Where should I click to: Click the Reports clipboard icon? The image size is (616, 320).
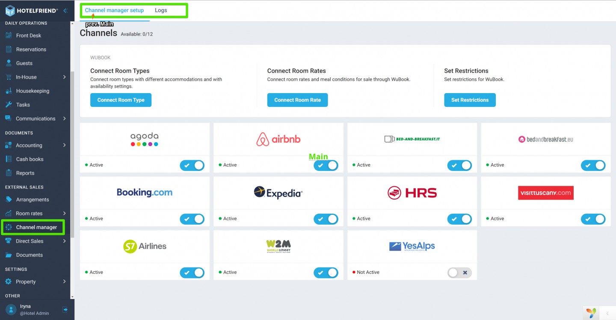(9, 173)
